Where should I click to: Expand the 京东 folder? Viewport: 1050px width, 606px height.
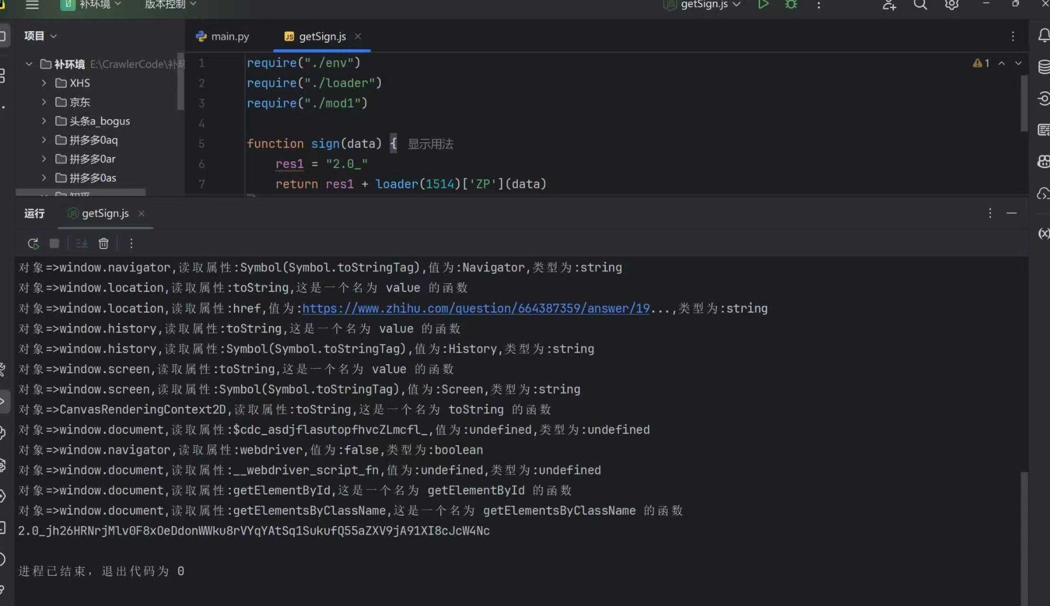pos(44,102)
